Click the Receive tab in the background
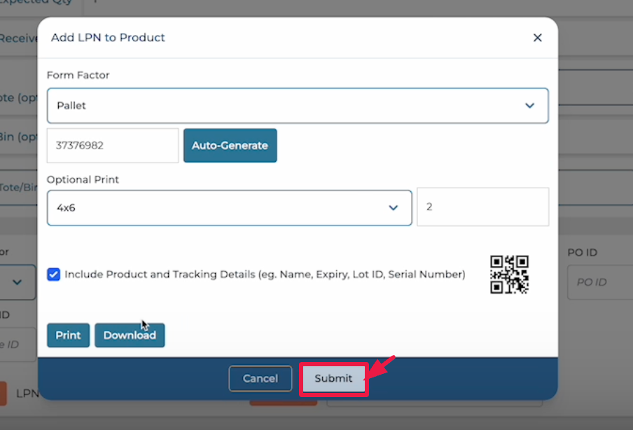 click(19, 38)
